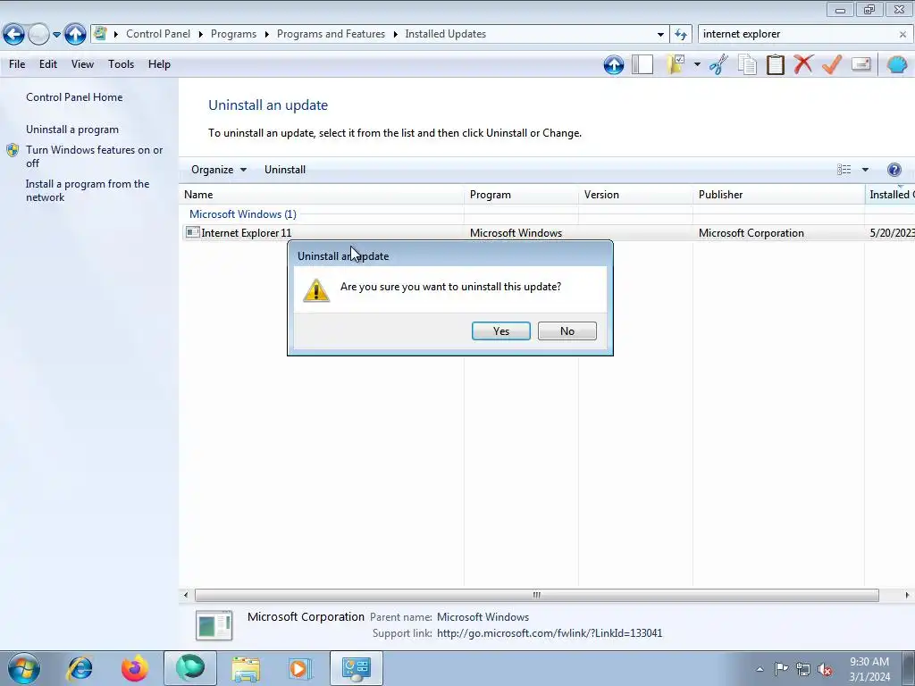Sort by the Publisher column header
Viewport: 915px width, 686px height.
779,195
